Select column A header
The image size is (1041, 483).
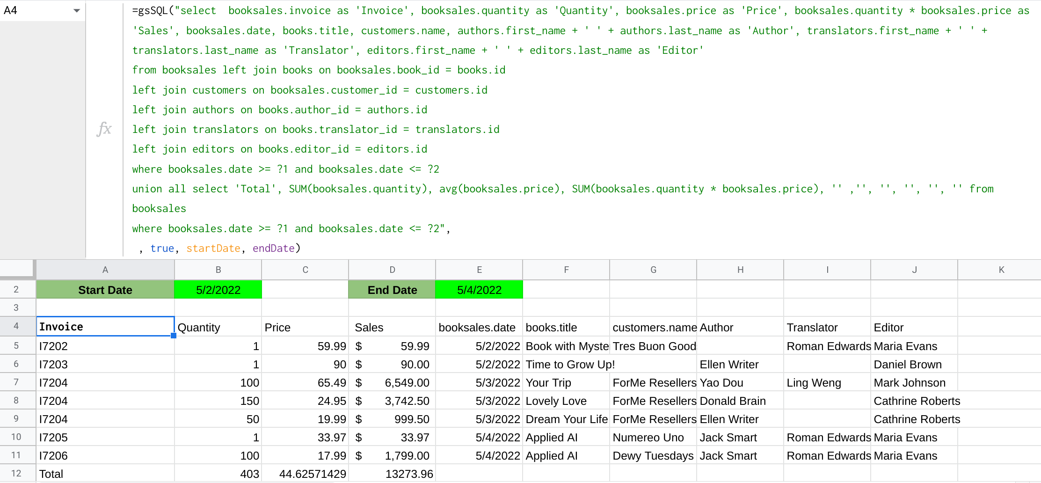click(x=105, y=270)
